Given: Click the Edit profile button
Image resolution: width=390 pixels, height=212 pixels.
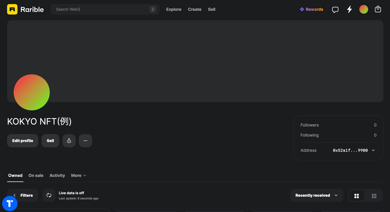Looking at the screenshot, I should pos(22,141).
